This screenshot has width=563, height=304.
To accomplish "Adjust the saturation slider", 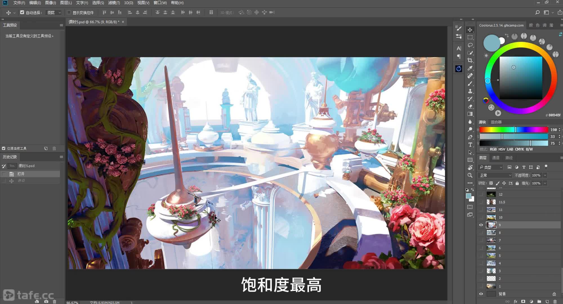I will (x=514, y=137).
